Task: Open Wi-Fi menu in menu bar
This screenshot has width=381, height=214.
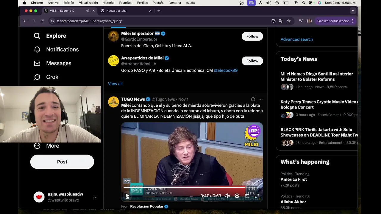Action: point(296,3)
